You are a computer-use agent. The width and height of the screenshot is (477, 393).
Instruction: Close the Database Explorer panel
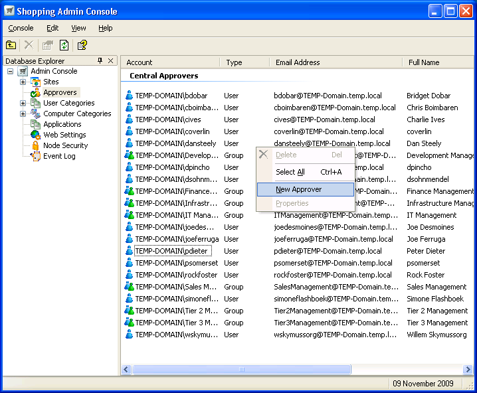click(x=110, y=61)
